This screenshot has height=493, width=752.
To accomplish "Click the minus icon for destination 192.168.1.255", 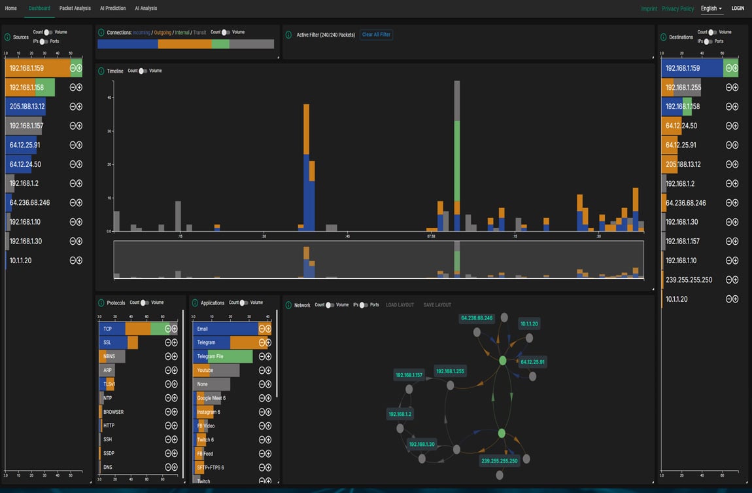I will pos(728,87).
